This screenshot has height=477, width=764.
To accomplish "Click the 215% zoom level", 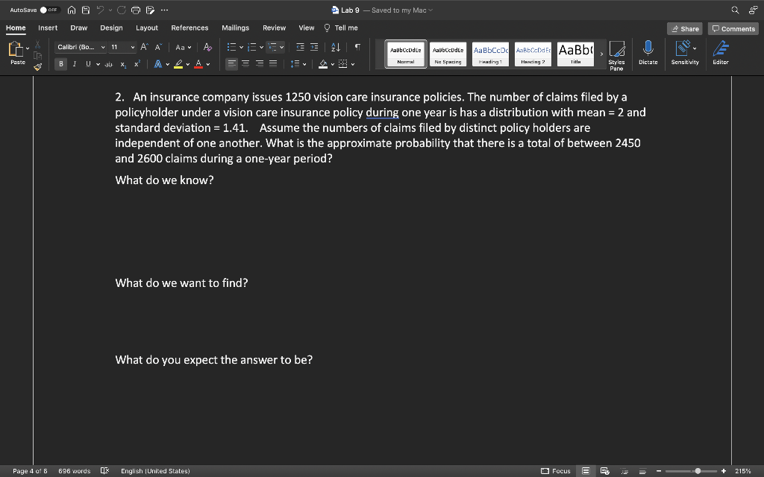I will coord(742,471).
